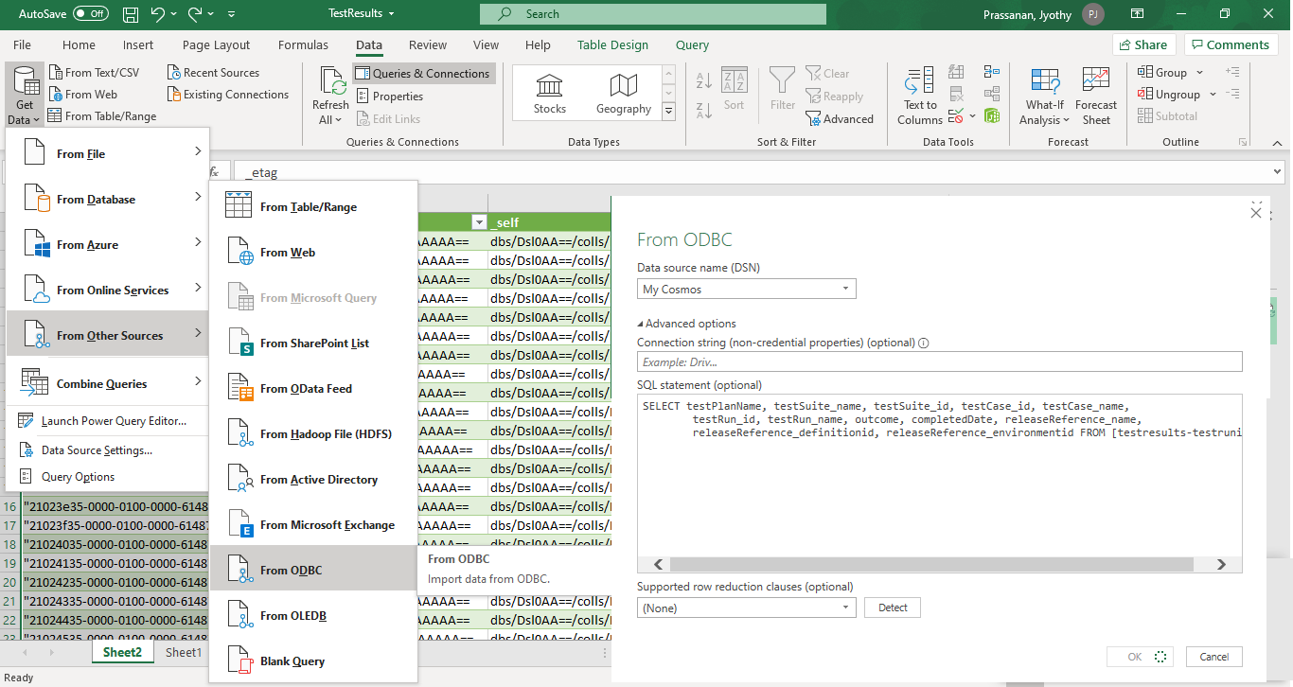
Task: Collapse the Advanced options section
Action: coord(686,324)
